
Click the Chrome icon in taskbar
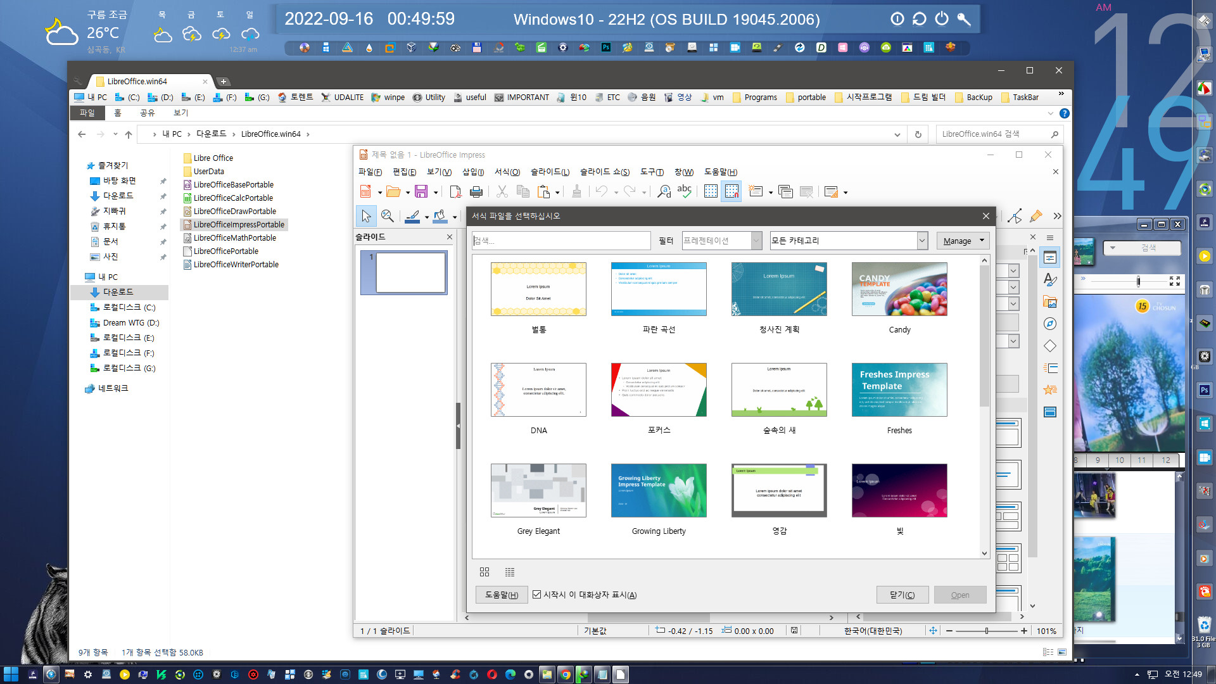pos(565,674)
